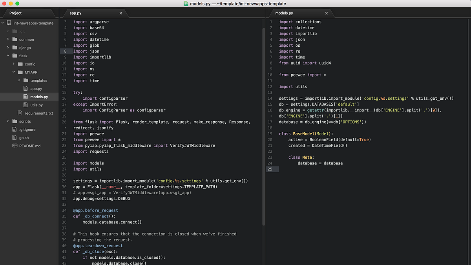The width and height of the screenshot is (471, 265).
Task: Click file icon next to models.py
Action: pos(26,97)
